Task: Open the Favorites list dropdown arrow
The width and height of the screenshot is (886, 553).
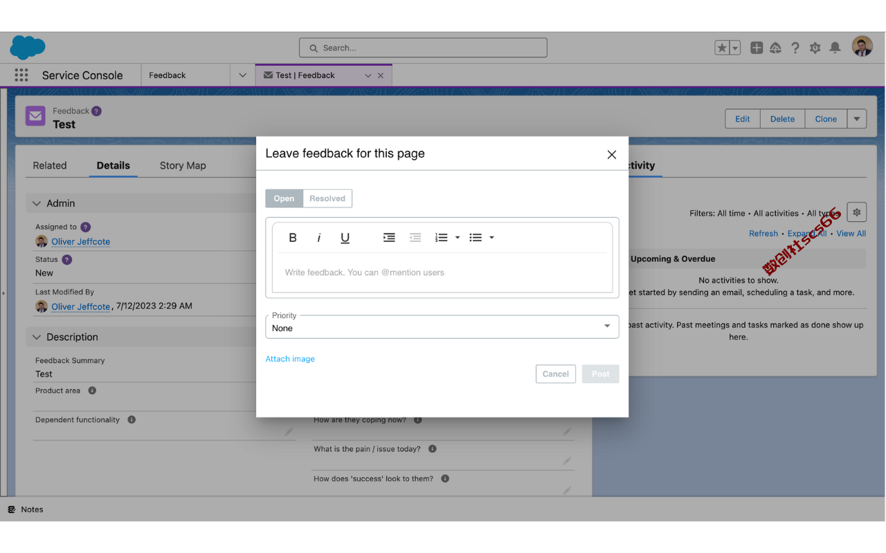Action: [x=735, y=48]
